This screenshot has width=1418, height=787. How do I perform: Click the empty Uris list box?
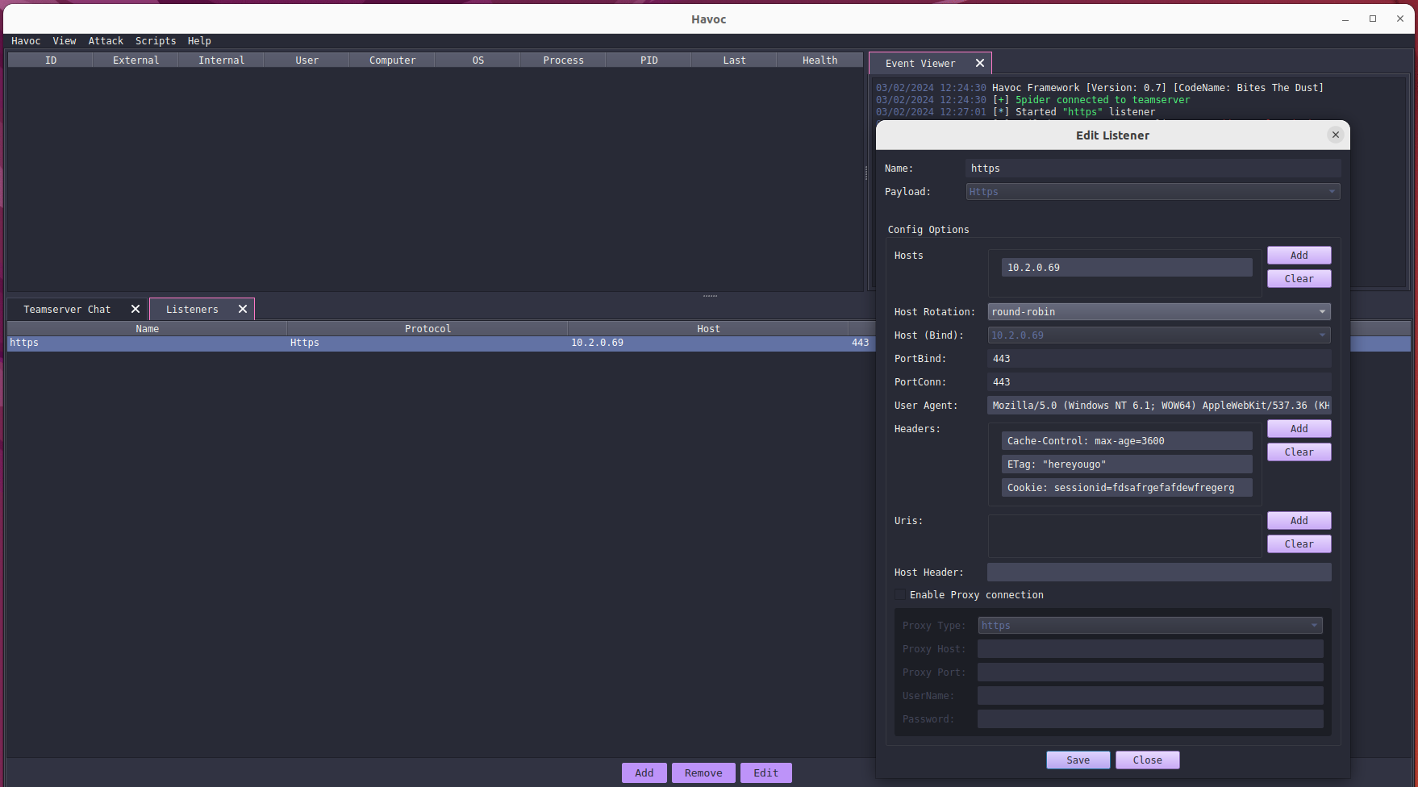pyautogui.click(x=1124, y=536)
